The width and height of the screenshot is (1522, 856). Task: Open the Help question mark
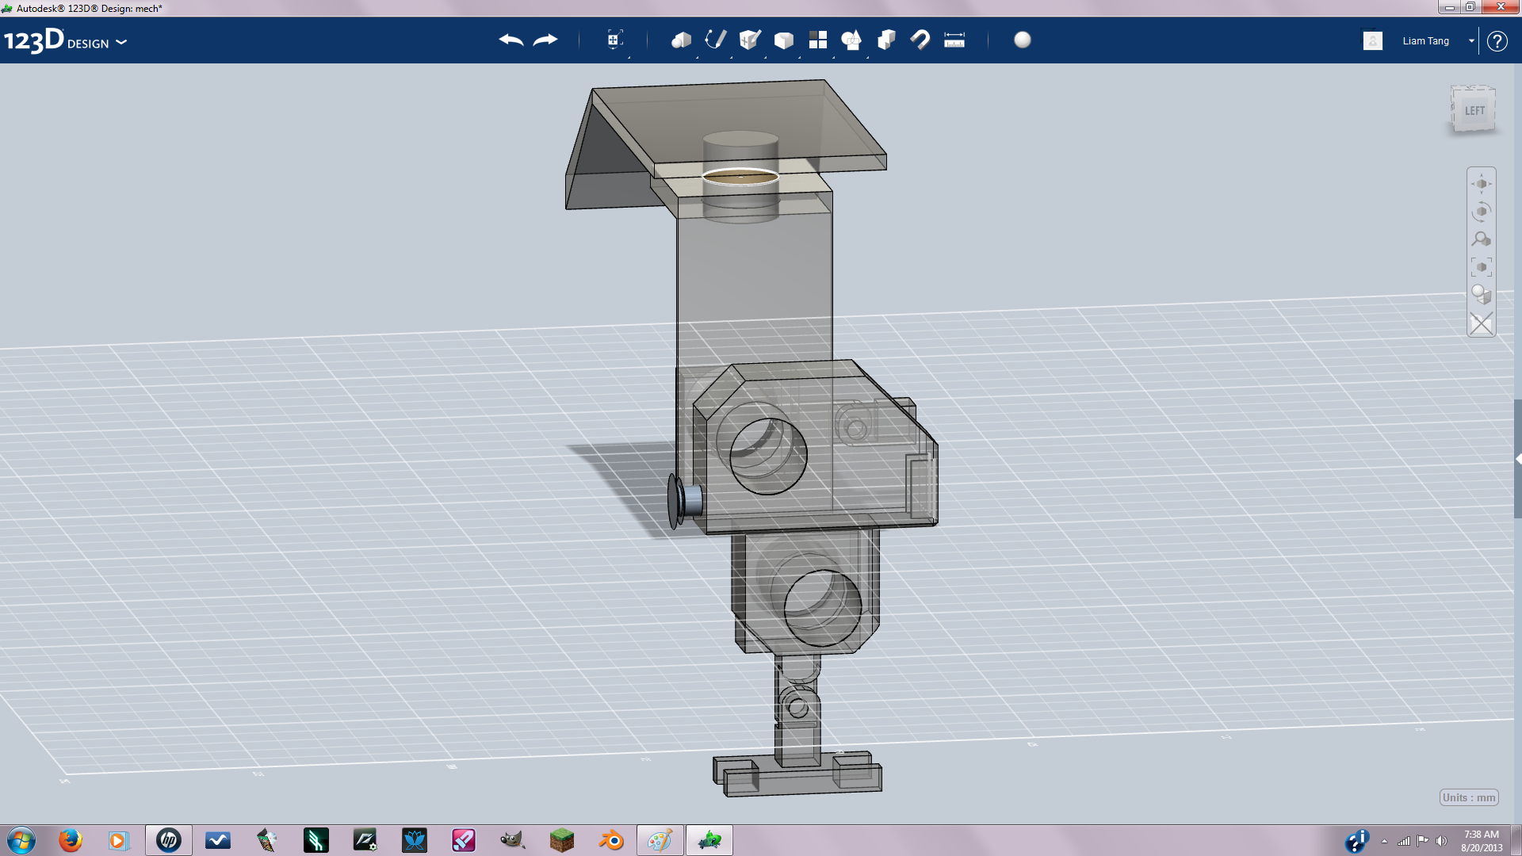1497,40
